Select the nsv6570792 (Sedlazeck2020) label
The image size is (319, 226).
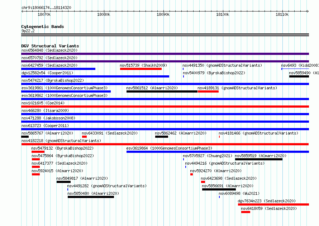[x=49, y=58]
